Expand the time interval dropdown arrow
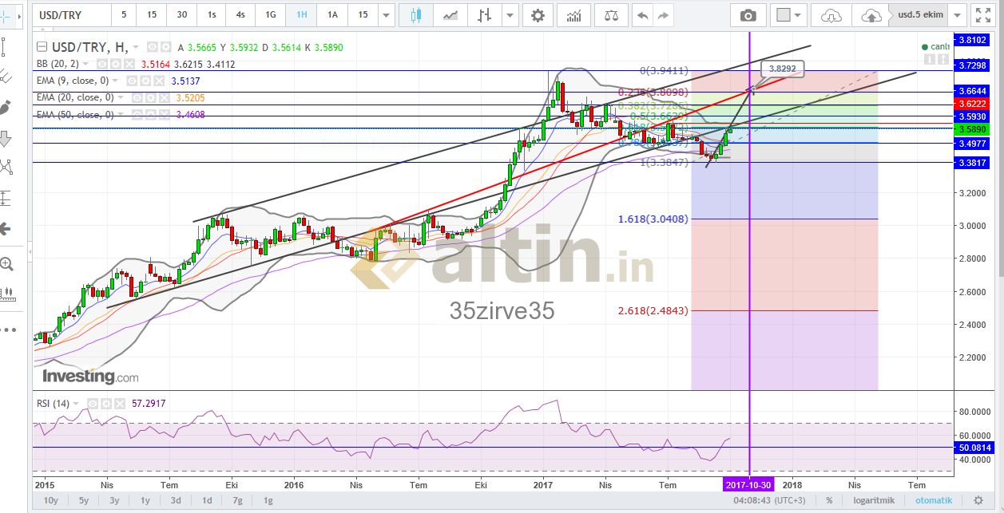This screenshot has height=513, width=1004. pyautogui.click(x=387, y=15)
